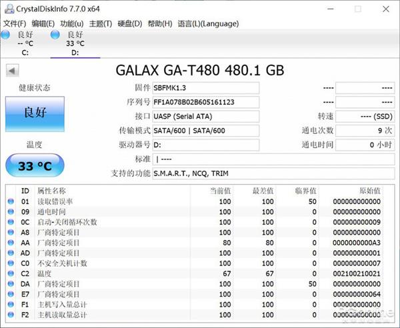
Task: Open the 主题(T) menu
Action: 101,24
